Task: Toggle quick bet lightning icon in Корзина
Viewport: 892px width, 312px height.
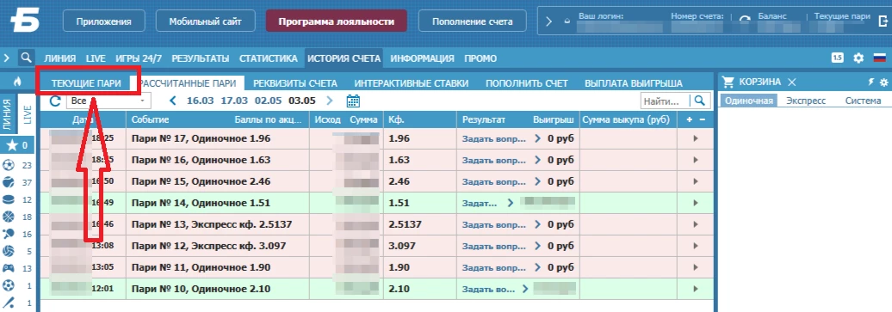Action: 871,83
